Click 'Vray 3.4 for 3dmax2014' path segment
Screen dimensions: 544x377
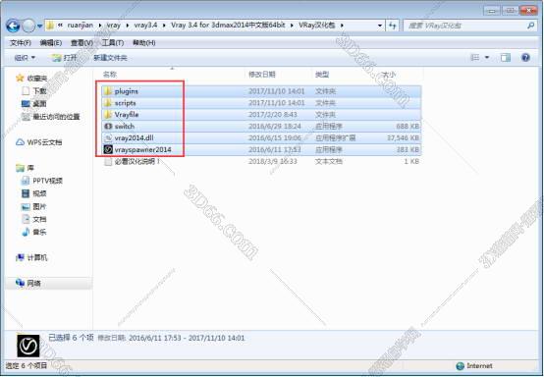(228, 26)
